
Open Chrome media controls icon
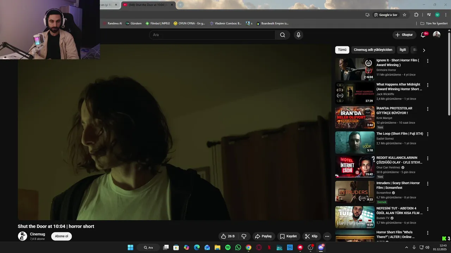(x=429, y=15)
